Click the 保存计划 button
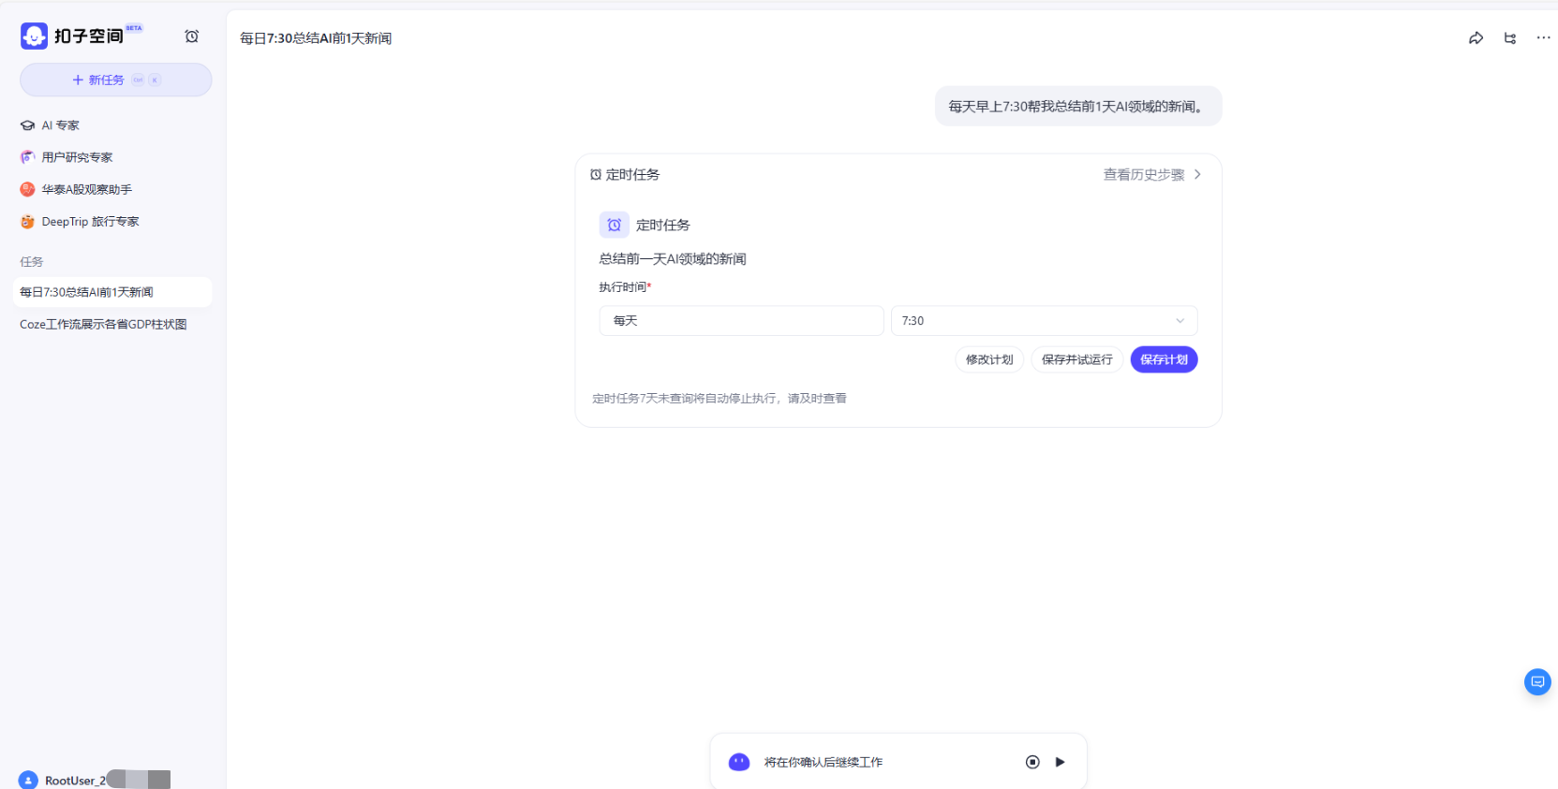The height and width of the screenshot is (789, 1558). pyautogui.click(x=1164, y=359)
